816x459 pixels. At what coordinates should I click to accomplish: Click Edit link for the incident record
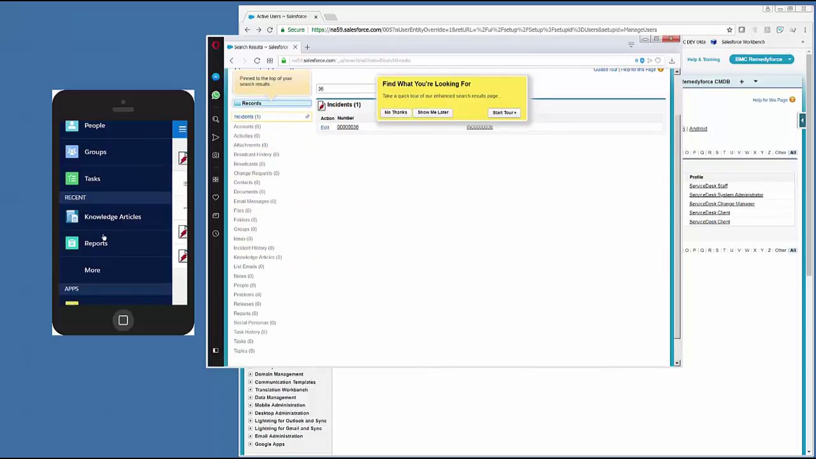click(324, 127)
